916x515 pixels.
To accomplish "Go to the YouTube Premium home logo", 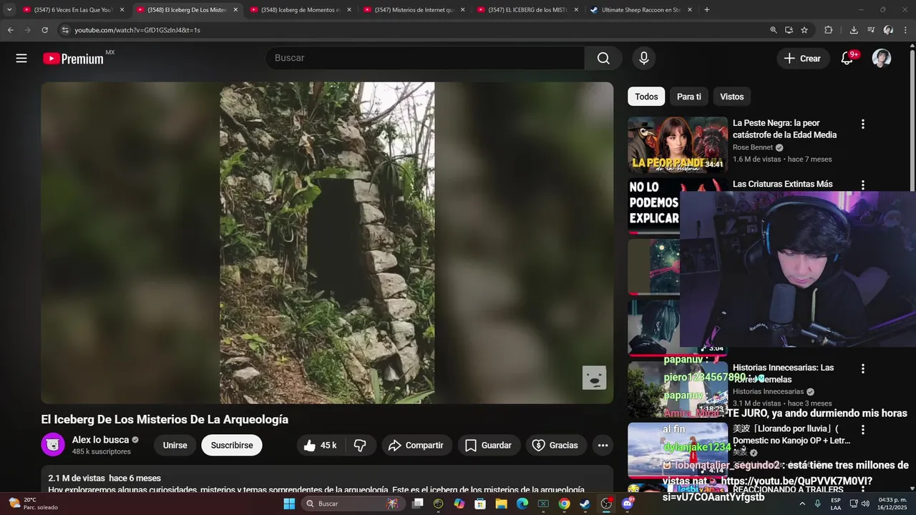I will pyautogui.click(x=74, y=59).
